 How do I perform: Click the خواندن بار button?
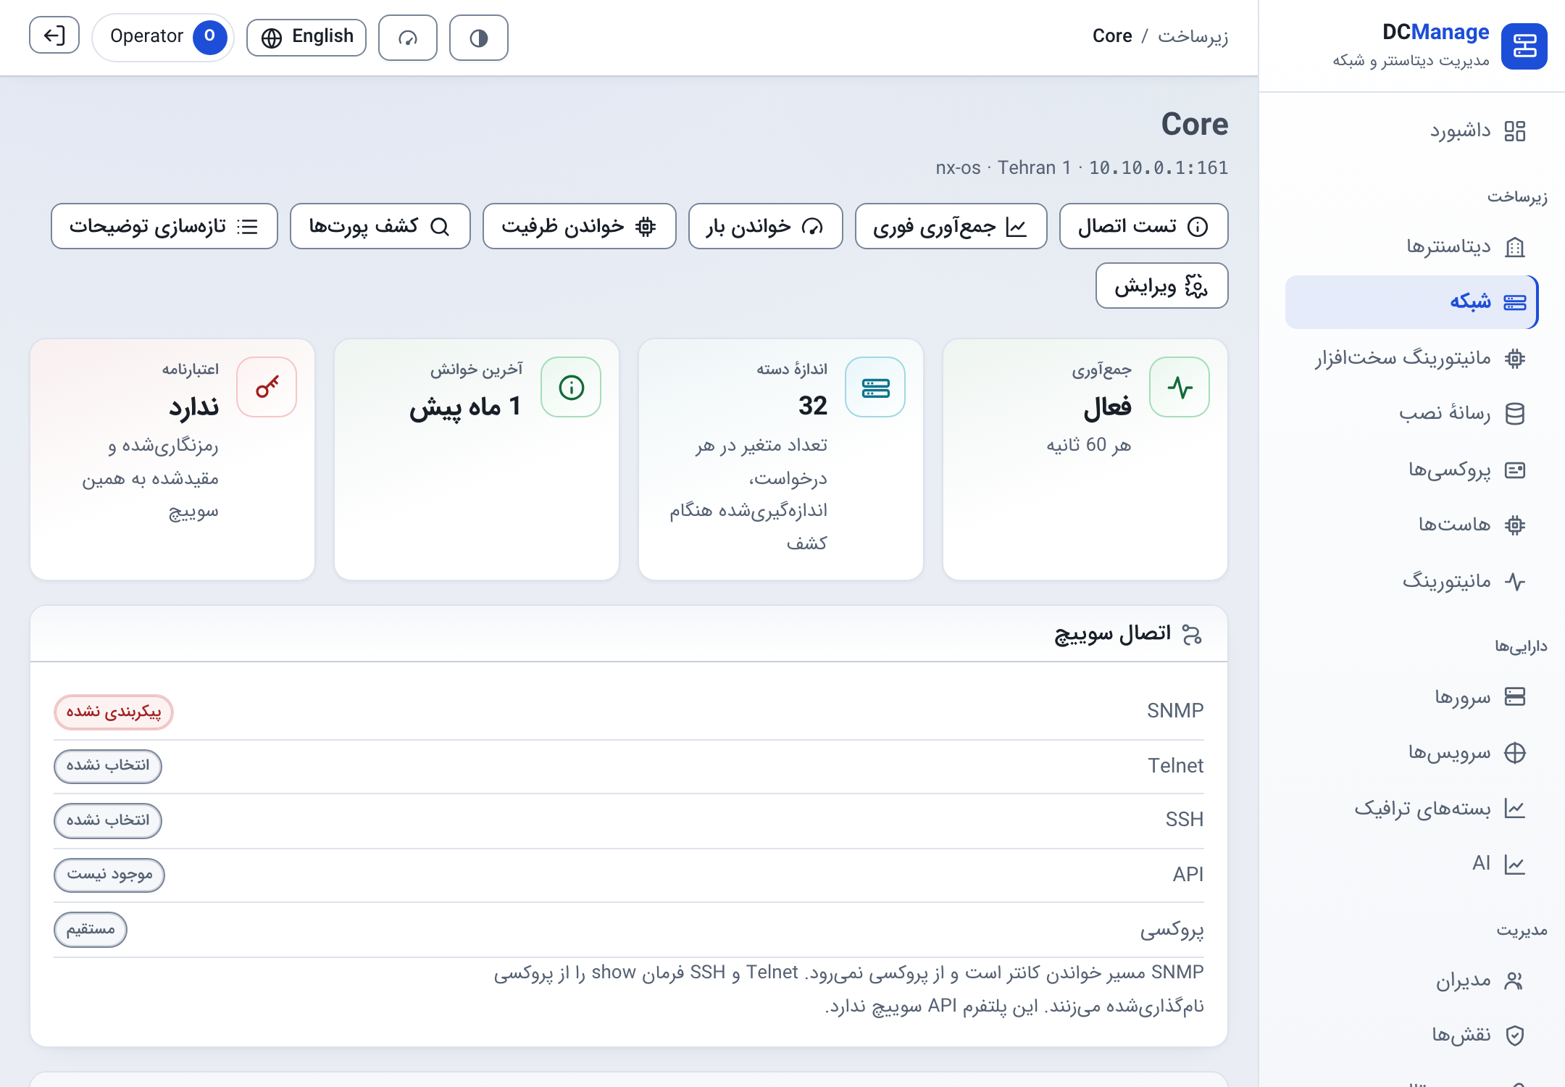[x=765, y=226]
